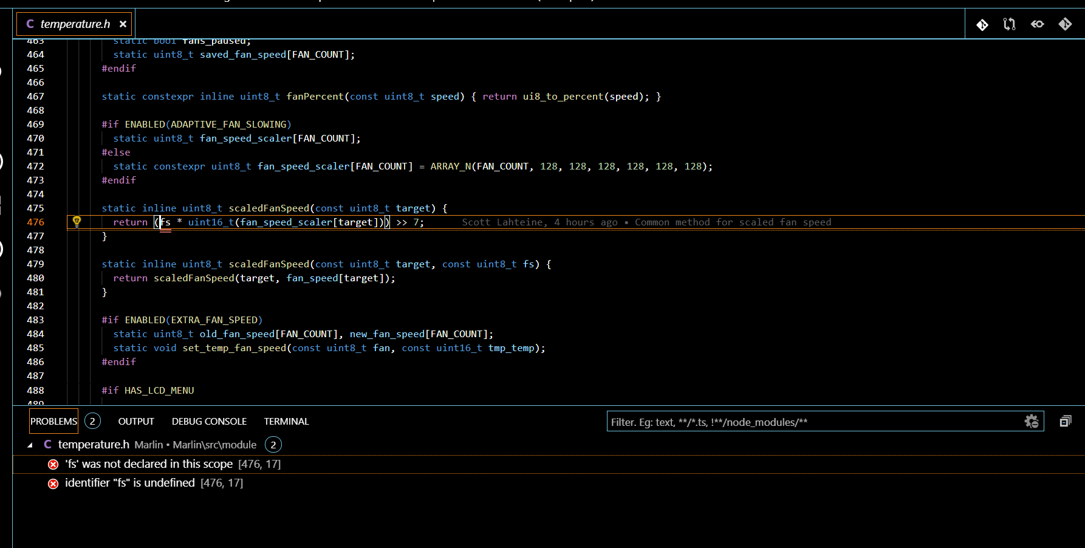Screen dimensions: 1085x548
Task: Click the count badge next to PROBLEMS tab
Action: pyautogui.click(x=92, y=421)
